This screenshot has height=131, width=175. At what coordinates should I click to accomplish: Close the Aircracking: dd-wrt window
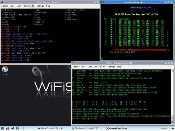tap(172, 2)
